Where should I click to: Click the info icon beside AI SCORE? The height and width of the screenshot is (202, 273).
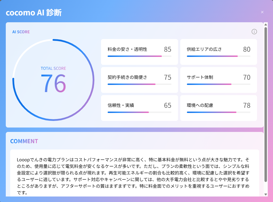click(x=254, y=32)
